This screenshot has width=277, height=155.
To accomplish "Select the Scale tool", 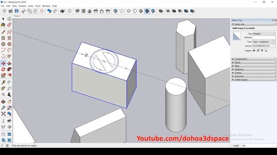I will pos(3,75).
